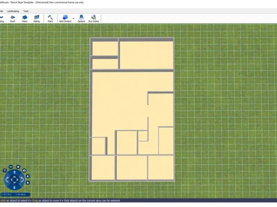Take a snapshot with camera icon
Viewport: 277px width, 207px height.
click(24, 170)
